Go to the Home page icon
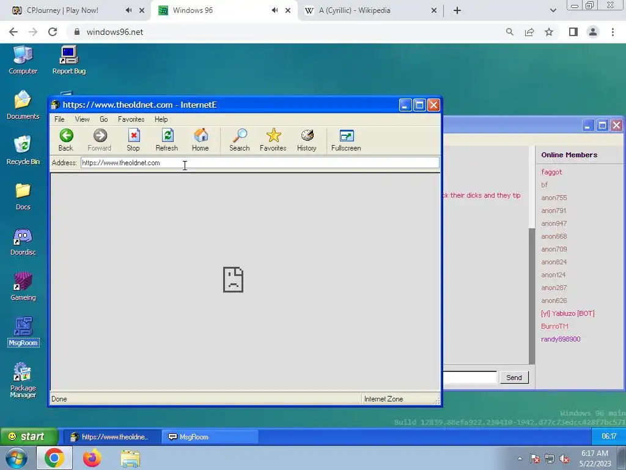Viewport: 626px width, 470px height. coord(201,140)
